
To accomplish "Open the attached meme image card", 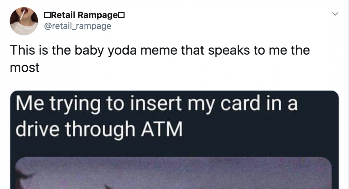I will [x=174, y=140].
